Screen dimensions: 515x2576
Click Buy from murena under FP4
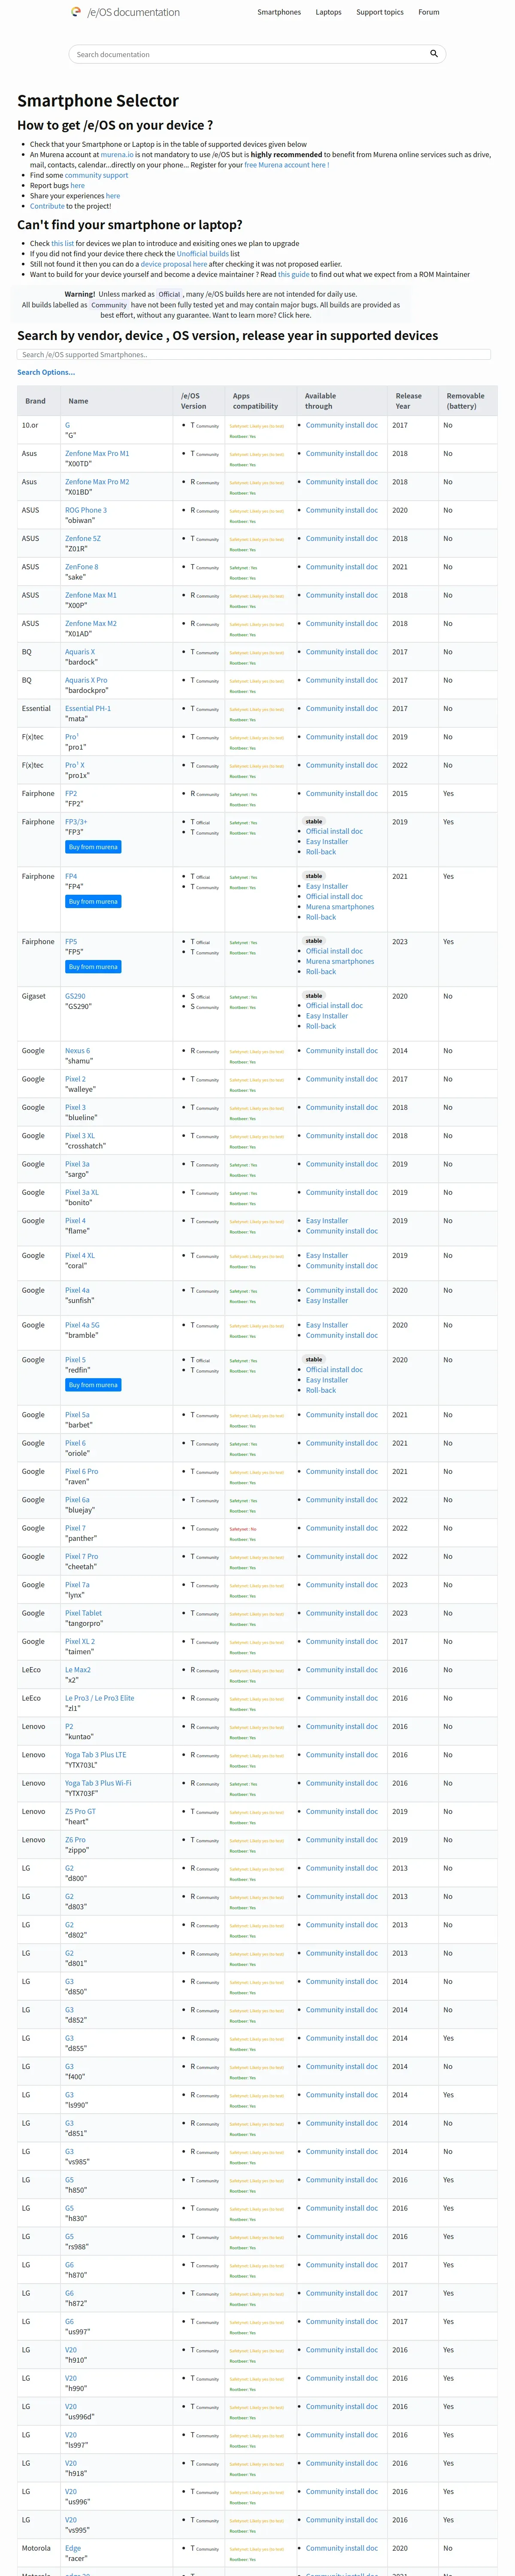(93, 902)
